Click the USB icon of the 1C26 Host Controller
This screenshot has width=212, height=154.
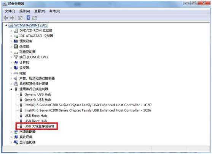21,110
